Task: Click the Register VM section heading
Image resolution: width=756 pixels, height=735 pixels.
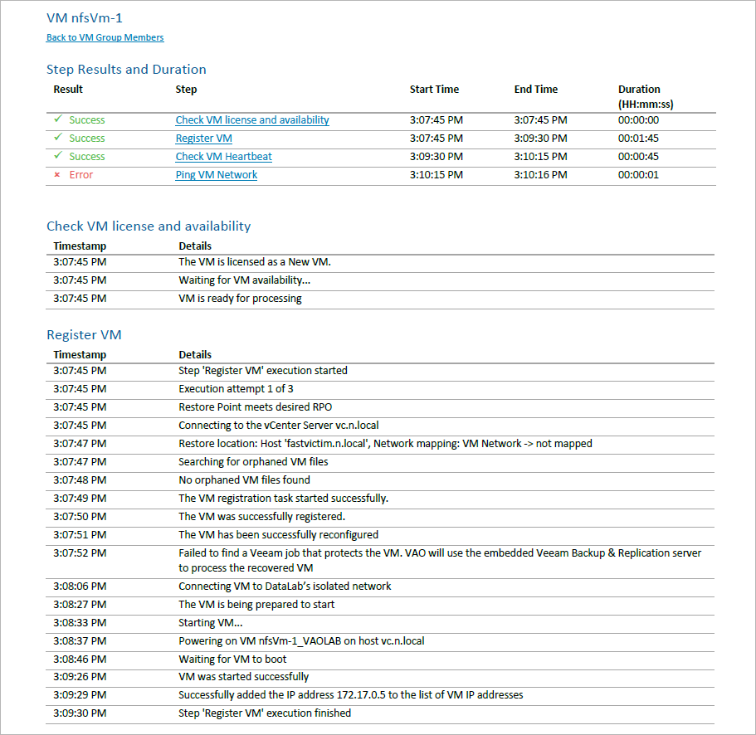Action: tap(84, 335)
